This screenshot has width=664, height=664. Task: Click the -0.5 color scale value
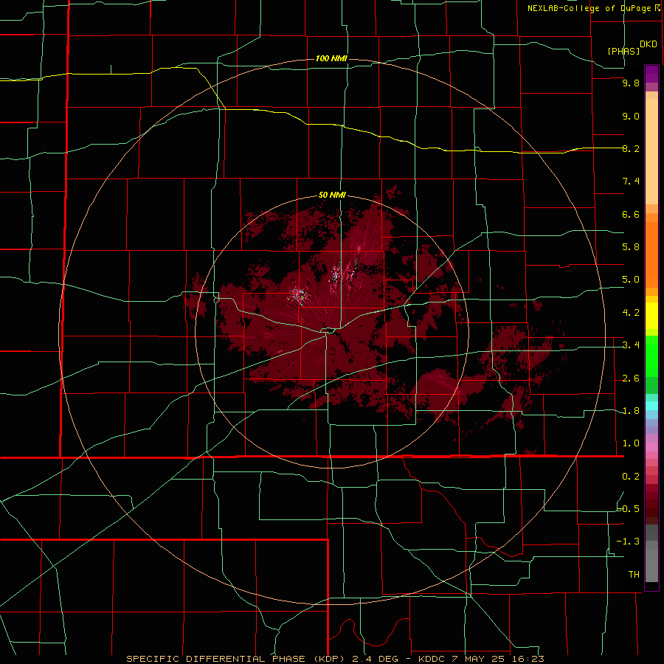pos(628,509)
